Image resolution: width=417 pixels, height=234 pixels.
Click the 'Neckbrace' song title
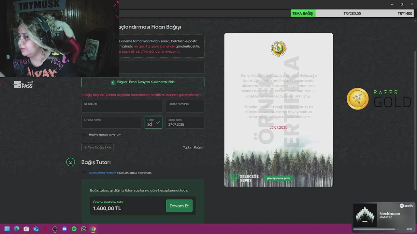click(390, 214)
